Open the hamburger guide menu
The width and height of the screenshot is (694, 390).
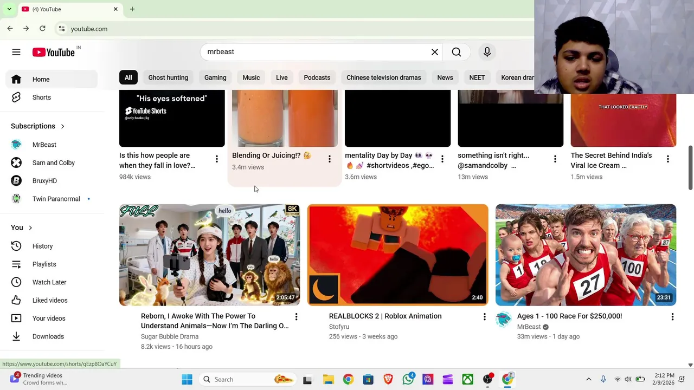16,52
